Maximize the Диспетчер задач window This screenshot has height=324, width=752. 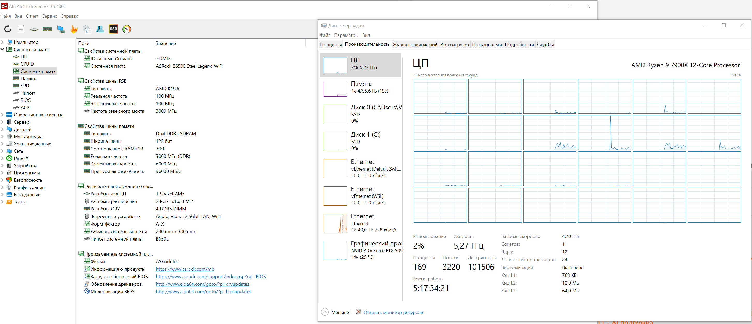pyautogui.click(x=724, y=25)
